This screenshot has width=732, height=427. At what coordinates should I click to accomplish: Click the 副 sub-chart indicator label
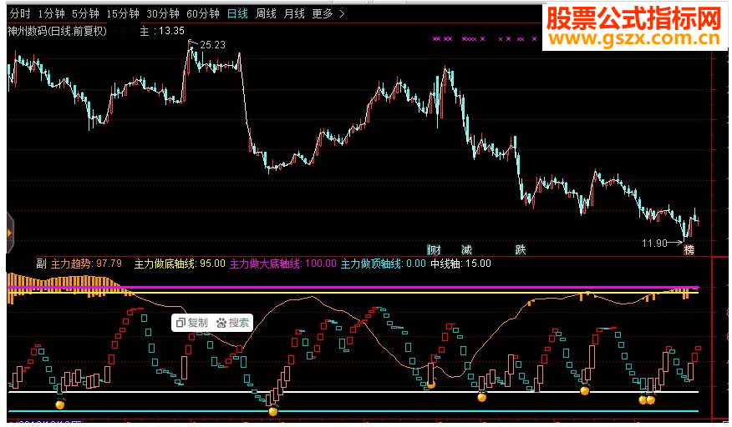tap(41, 264)
